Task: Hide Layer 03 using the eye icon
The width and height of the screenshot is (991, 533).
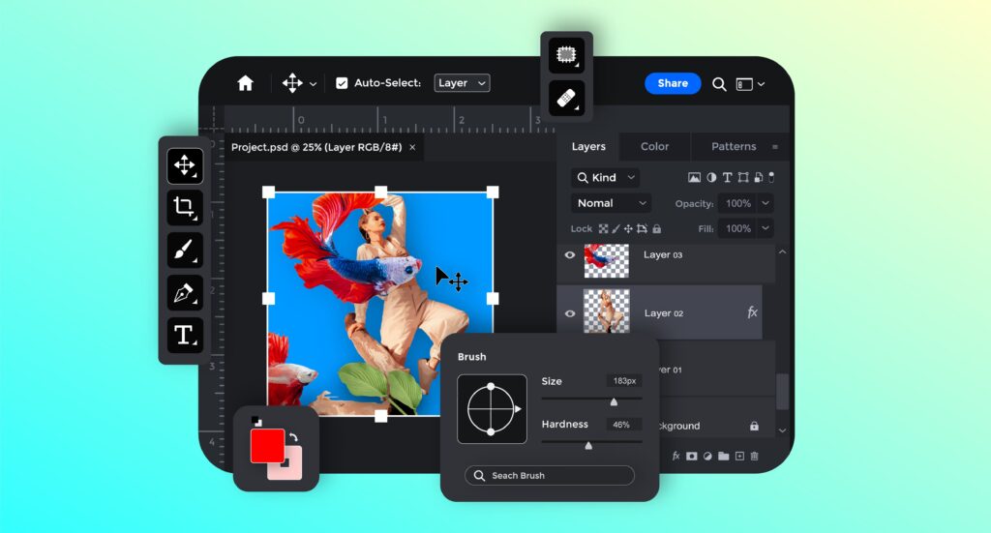Action: [x=570, y=255]
